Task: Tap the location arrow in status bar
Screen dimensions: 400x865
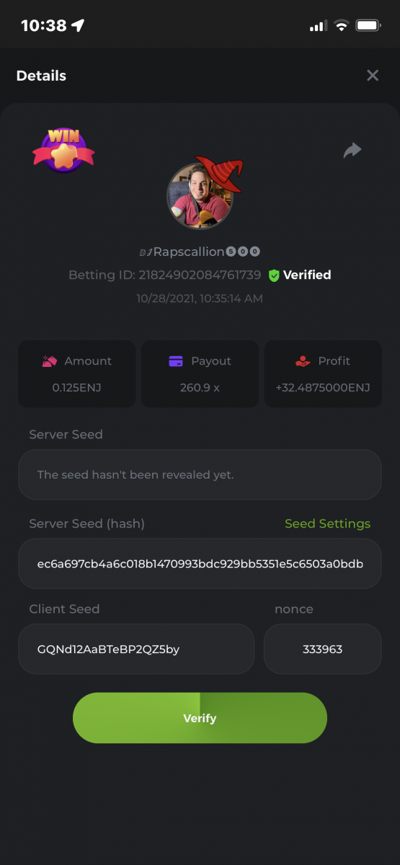Action: 78,26
